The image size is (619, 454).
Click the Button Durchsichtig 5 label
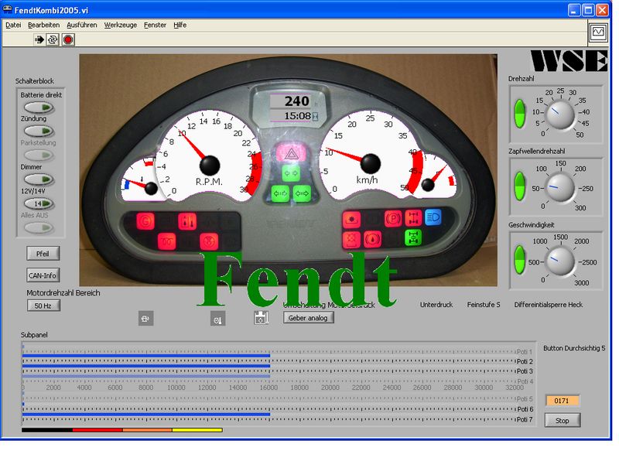point(574,348)
